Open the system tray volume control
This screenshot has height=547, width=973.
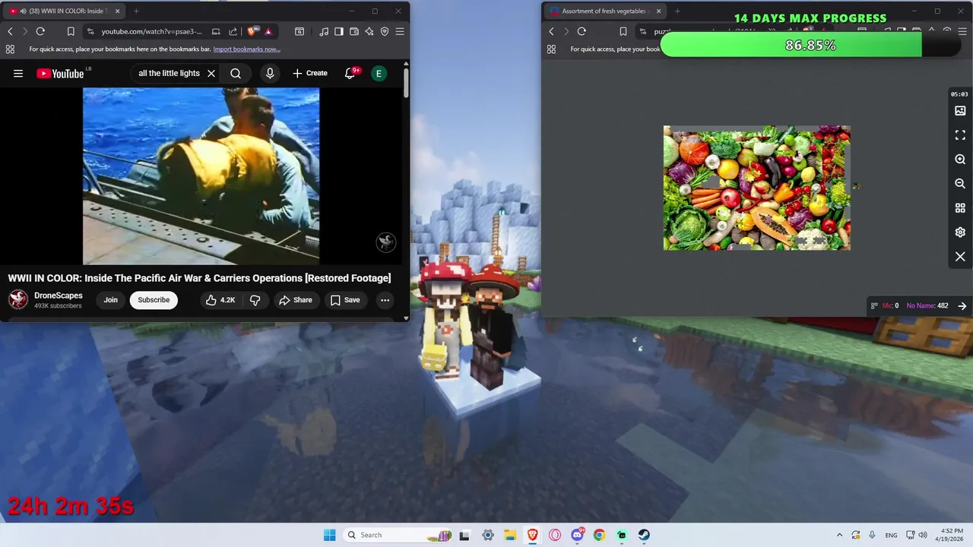[x=923, y=535]
